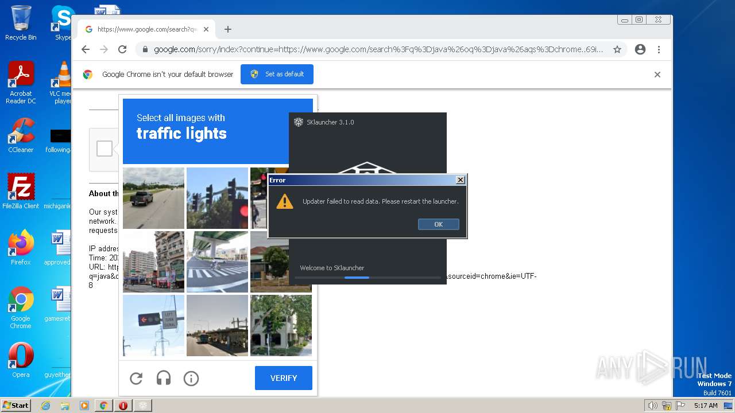Click the Show Desktop button
This screenshot has width=735, height=413.
tap(729, 406)
